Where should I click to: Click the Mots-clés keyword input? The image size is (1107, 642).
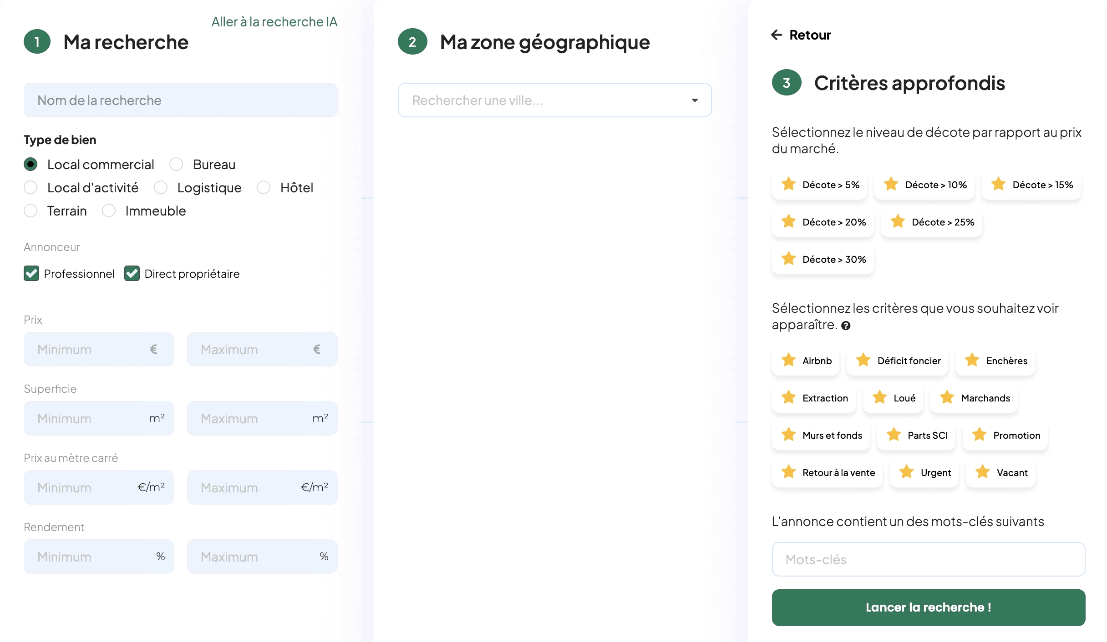pyautogui.click(x=928, y=559)
